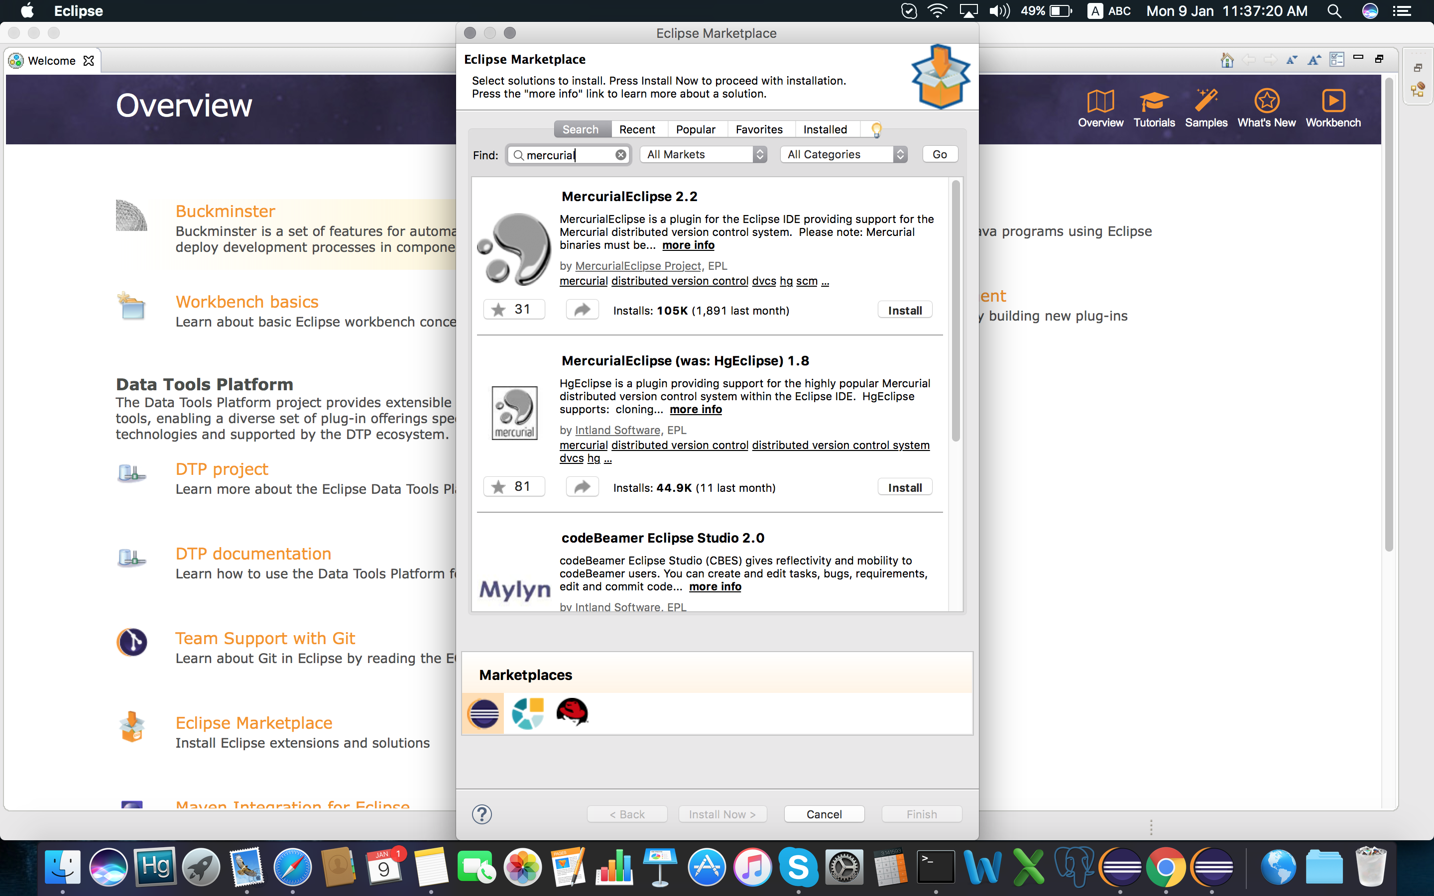The image size is (1434, 896).
Task: Share the HgEclipse 1.8 plugin
Action: [x=582, y=486]
